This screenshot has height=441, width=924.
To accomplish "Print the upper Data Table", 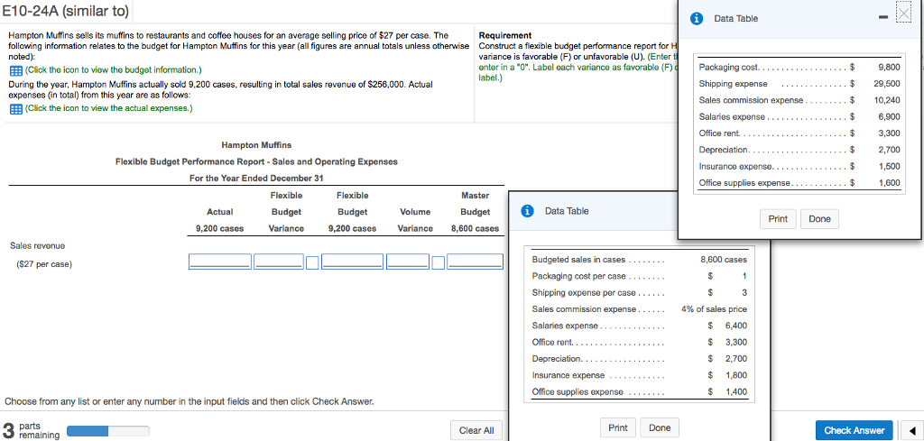I will click(x=778, y=218).
